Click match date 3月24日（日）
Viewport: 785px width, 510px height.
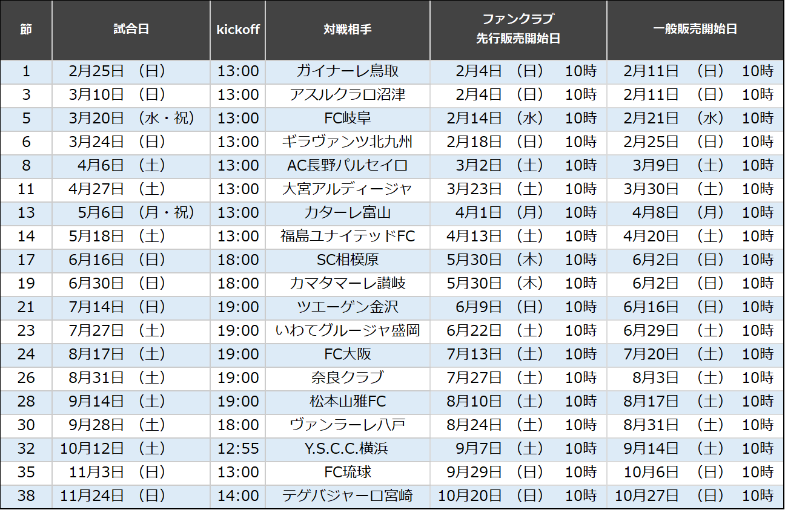coord(118,142)
